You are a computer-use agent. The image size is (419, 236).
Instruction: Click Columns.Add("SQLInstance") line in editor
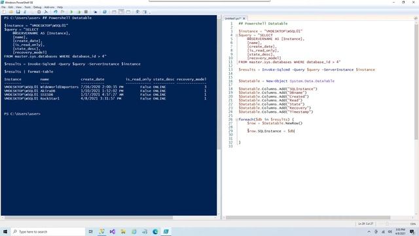click(278, 88)
